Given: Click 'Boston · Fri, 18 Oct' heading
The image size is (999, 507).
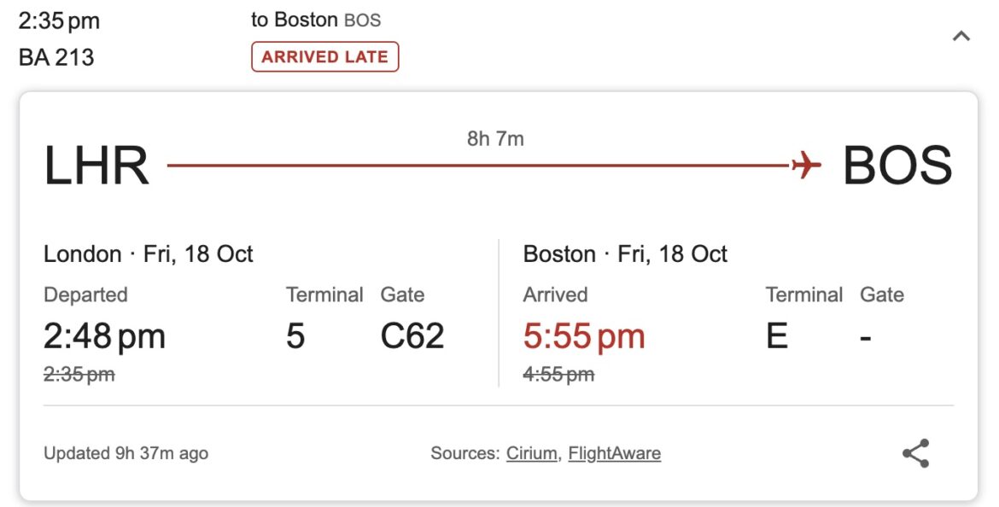Looking at the screenshot, I should 625,254.
